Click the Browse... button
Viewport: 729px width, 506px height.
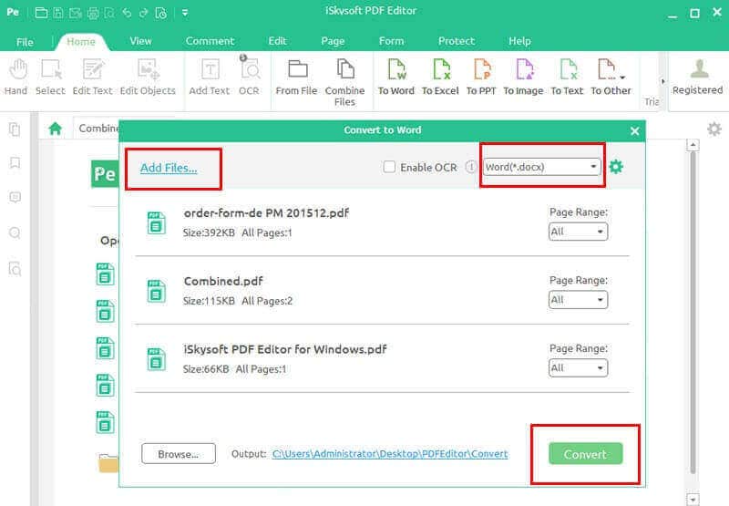tap(179, 453)
